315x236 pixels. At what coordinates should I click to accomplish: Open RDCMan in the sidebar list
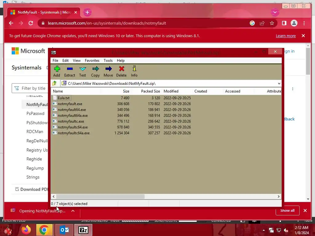35,132
